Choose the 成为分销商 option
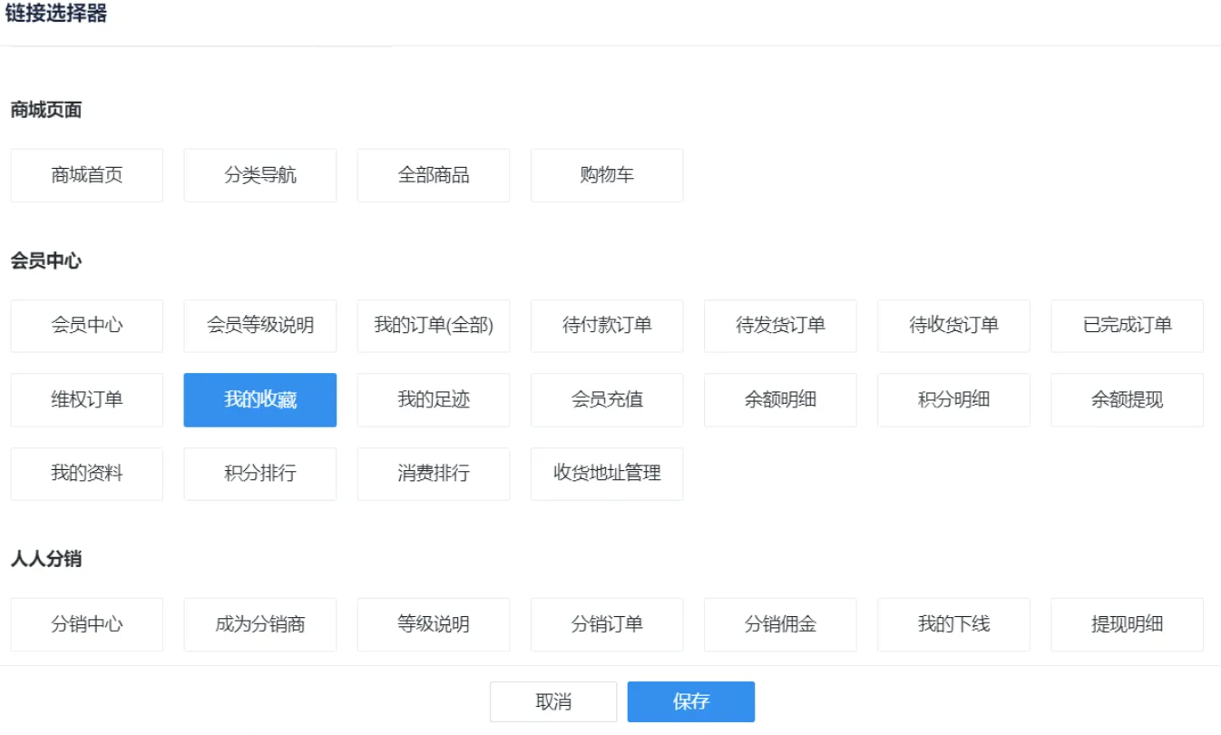This screenshot has height=735, width=1221. [x=260, y=624]
